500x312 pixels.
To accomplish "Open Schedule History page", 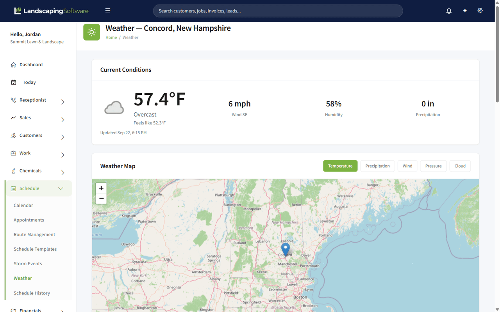I will point(32,293).
